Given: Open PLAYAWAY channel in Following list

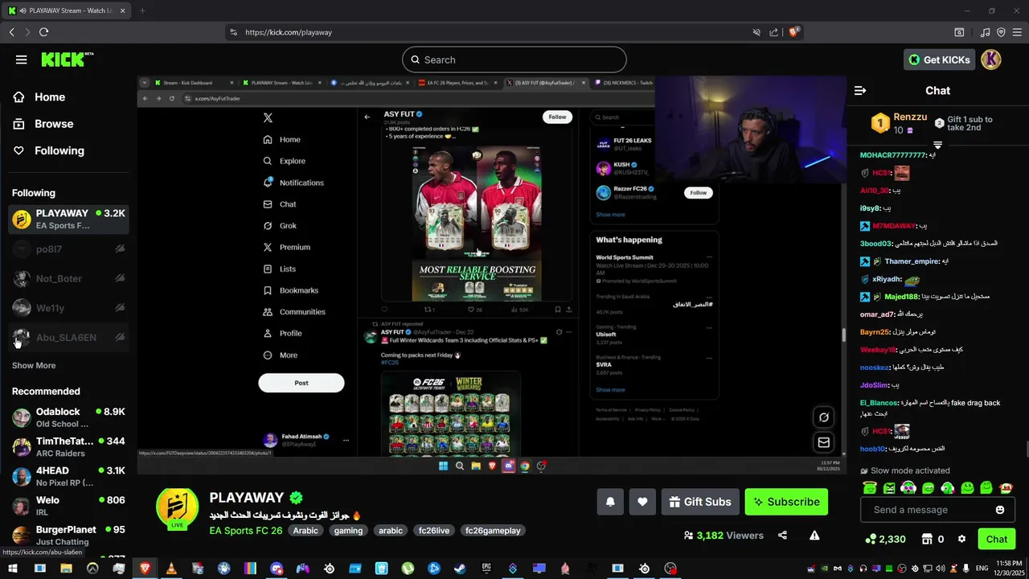Looking at the screenshot, I should 68,219.
